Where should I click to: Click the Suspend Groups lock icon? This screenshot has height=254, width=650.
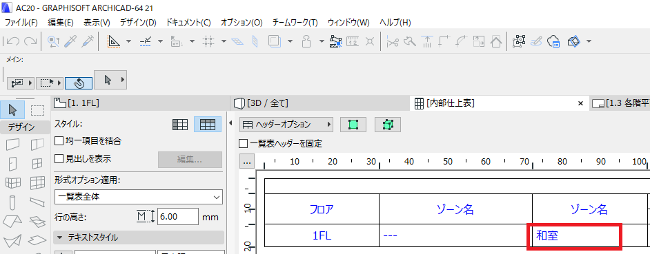(306, 41)
